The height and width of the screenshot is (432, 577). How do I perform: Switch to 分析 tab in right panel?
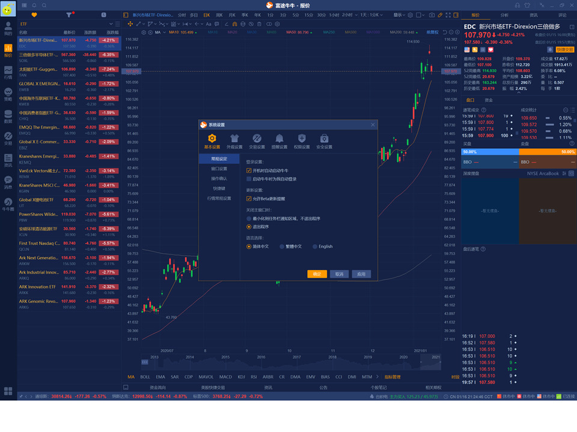tap(504, 15)
